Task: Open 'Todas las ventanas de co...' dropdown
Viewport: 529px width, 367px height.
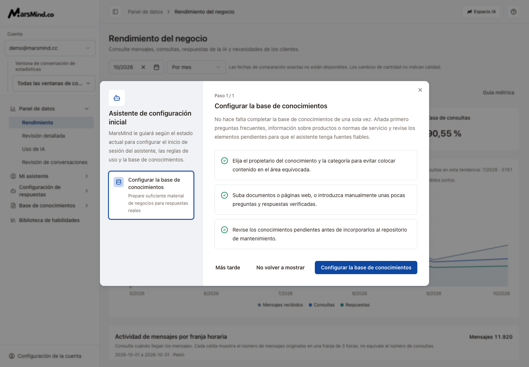Action: point(54,83)
